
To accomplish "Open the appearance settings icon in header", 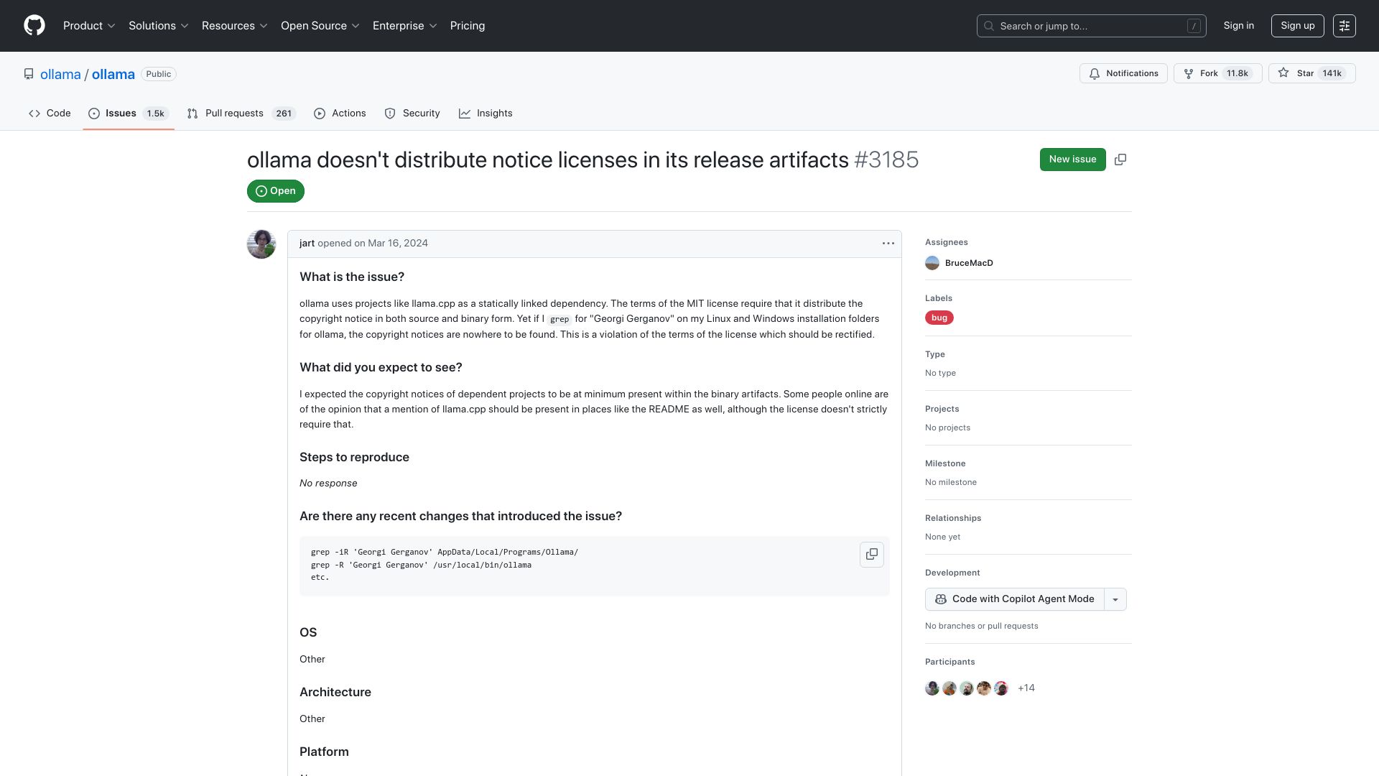I will (1344, 26).
